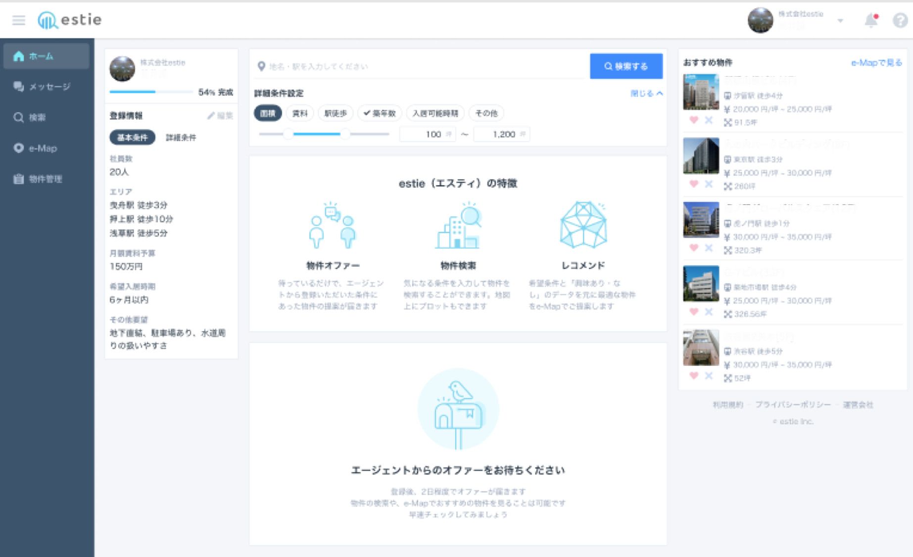
Task: Dismiss the 汐留駅 property with the X icon
Action: pos(709,120)
